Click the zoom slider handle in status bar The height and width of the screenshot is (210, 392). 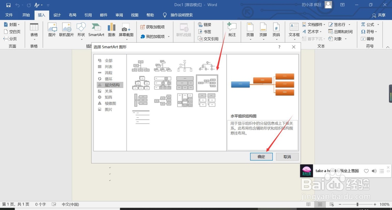358,205
